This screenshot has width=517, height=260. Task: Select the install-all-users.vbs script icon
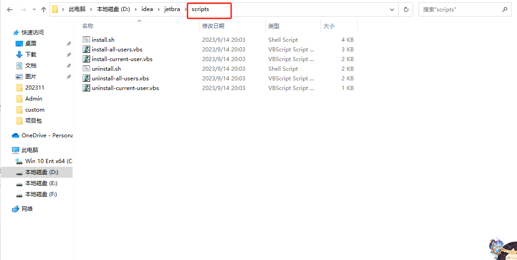pos(86,50)
